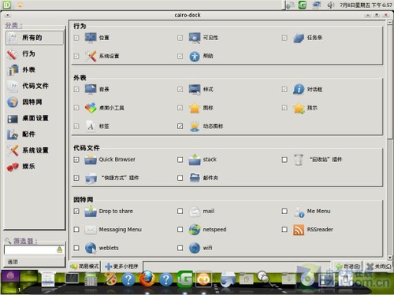The height and width of the screenshot is (295, 394).
Task: Click the 关闭(C) close button
Action: coord(378,267)
